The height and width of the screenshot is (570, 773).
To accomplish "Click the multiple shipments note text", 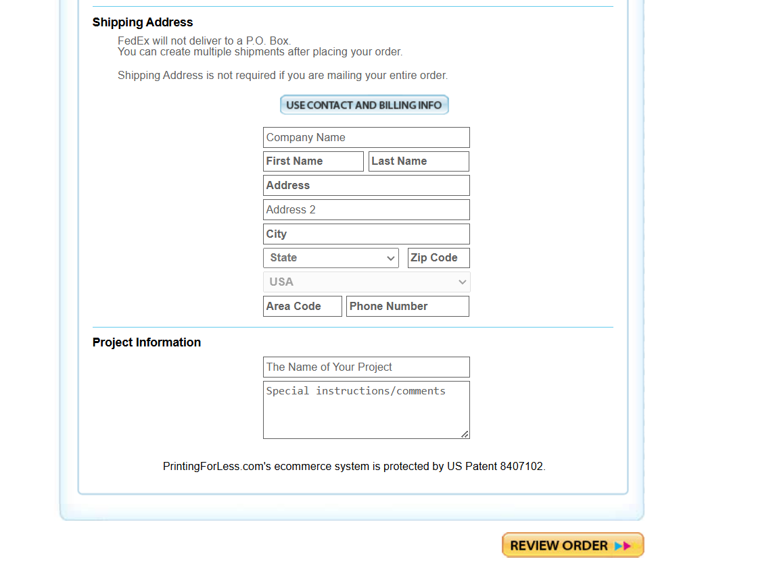I will click(x=260, y=52).
